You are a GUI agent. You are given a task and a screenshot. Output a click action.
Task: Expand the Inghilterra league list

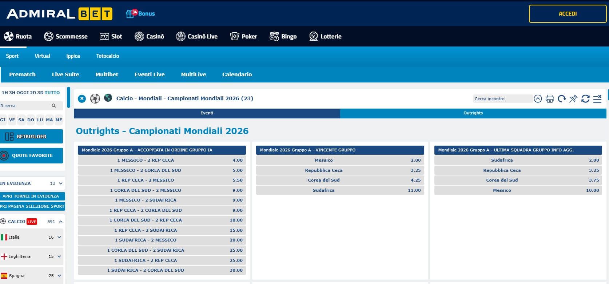(x=59, y=256)
